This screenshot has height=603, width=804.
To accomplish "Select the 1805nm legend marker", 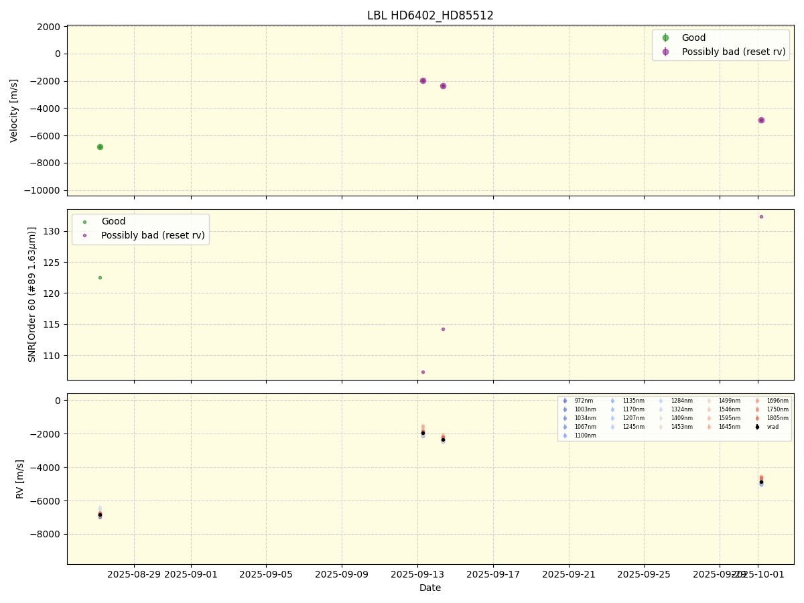I will pyautogui.click(x=757, y=418).
